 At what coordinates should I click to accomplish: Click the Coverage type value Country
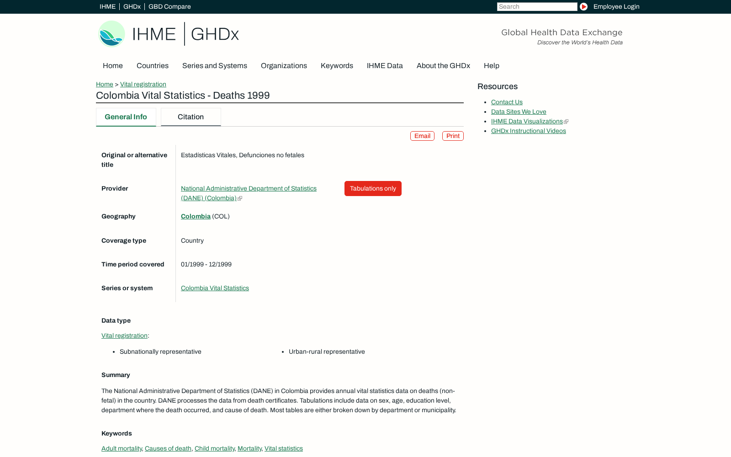pyautogui.click(x=192, y=241)
